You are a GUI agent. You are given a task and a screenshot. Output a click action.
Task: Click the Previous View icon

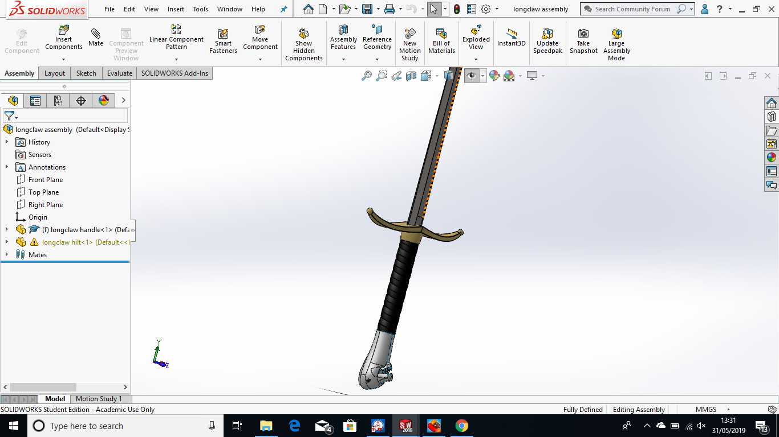[x=396, y=76]
